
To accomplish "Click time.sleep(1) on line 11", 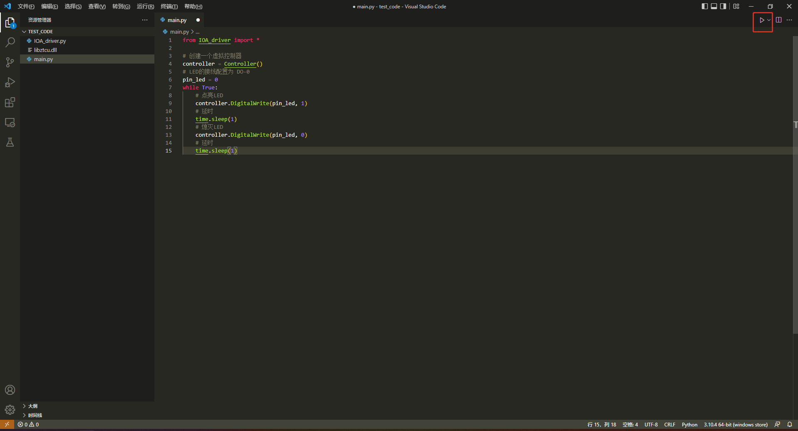I will click(x=216, y=119).
